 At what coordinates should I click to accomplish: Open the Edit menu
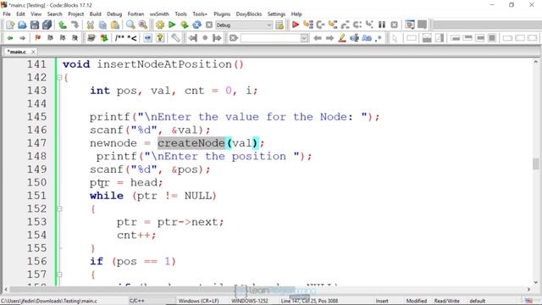tap(20, 14)
